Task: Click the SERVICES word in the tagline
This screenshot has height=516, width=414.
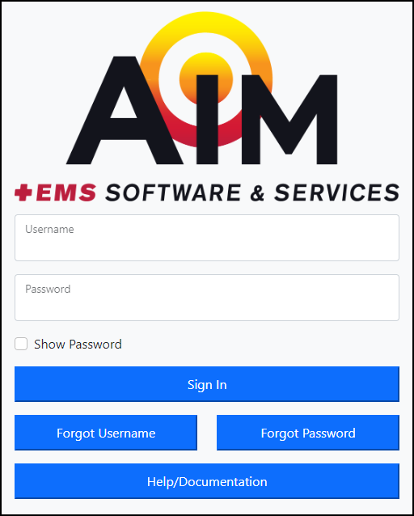Action: pyautogui.click(x=336, y=192)
